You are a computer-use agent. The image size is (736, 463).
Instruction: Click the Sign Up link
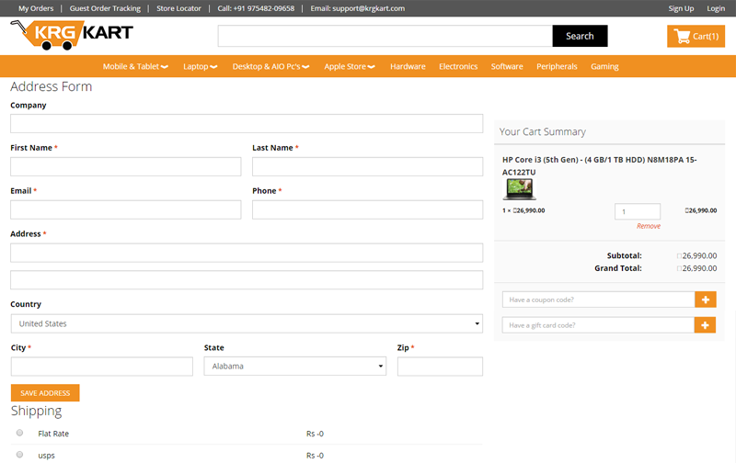tap(681, 8)
